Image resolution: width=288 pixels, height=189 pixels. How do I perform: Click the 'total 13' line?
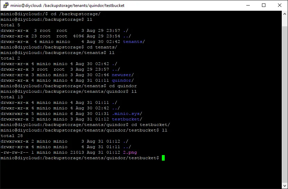[x=12, y=97]
